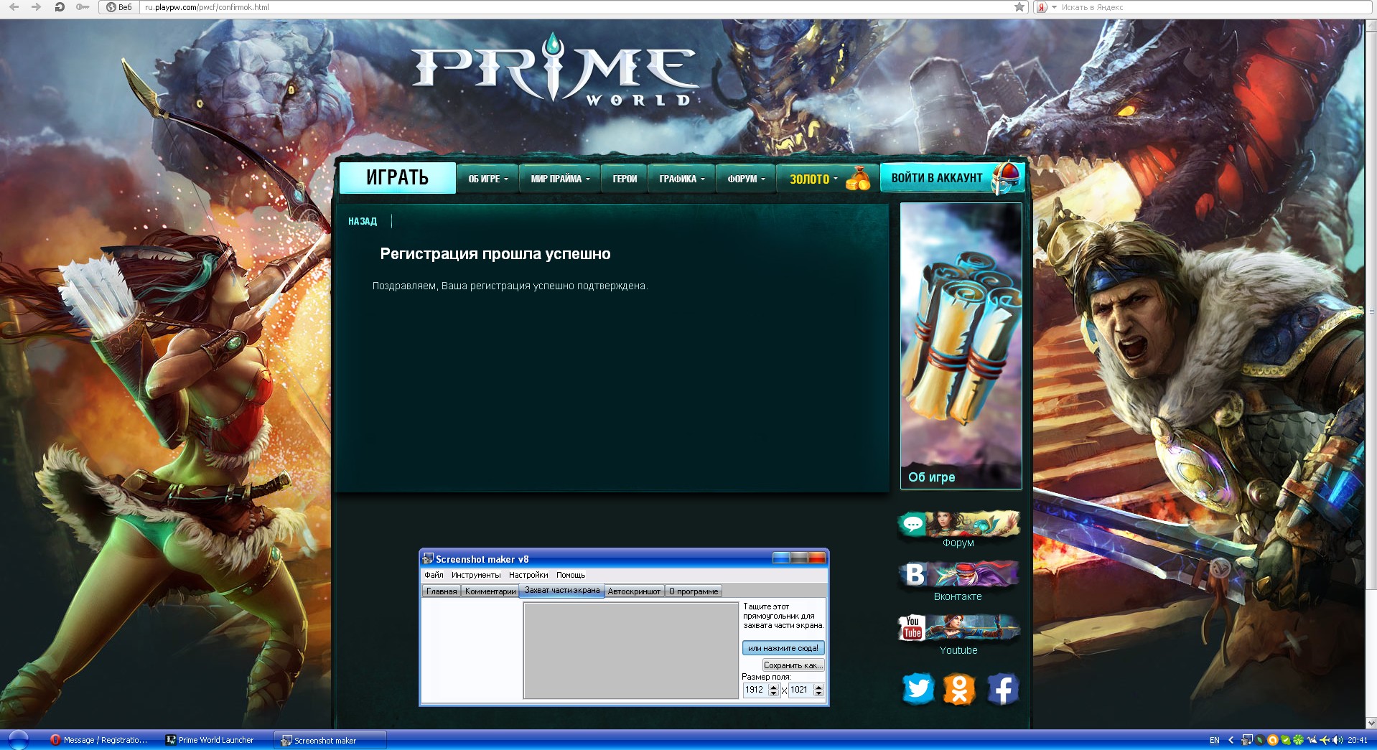The width and height of the screenshot is (1377, 750).
Task: Open the Youtube text link
Action: [x=958, y=650]
